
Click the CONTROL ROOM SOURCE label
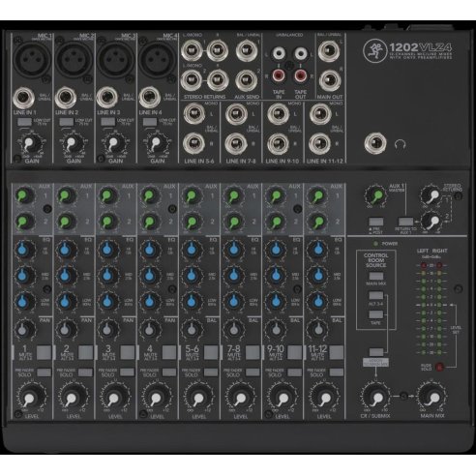tap(376, 260)
